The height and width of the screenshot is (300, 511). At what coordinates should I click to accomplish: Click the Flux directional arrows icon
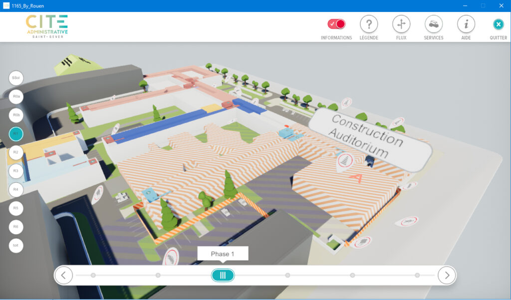(401, 24)
